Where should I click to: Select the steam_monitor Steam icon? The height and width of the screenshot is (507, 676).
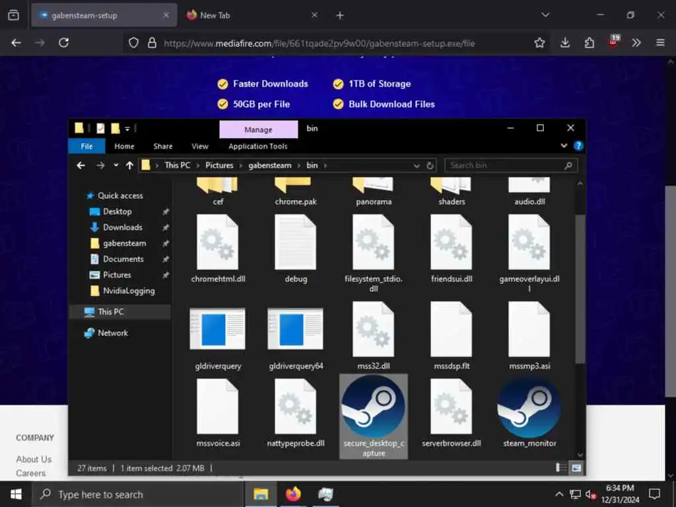click(x=529, y=413)
